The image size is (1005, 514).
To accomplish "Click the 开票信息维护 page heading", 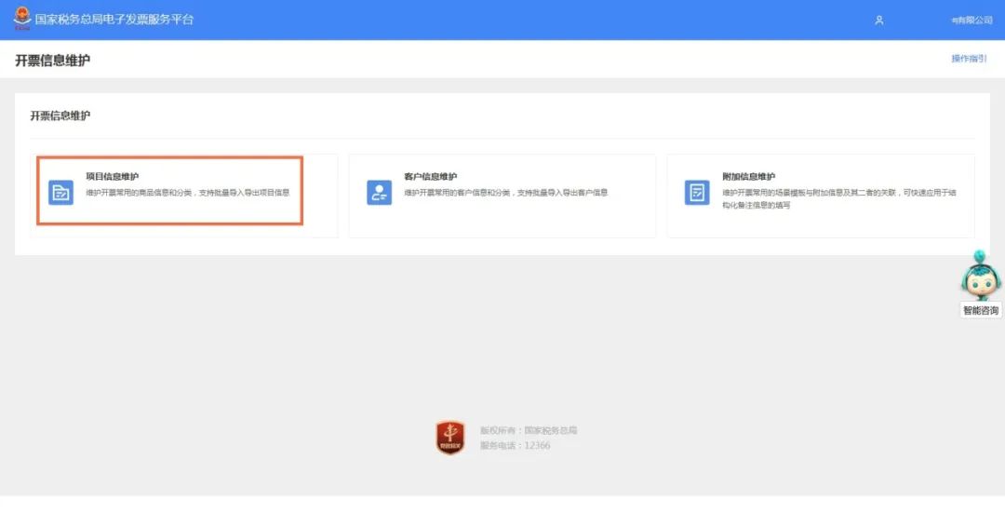I will click(52, 61).
